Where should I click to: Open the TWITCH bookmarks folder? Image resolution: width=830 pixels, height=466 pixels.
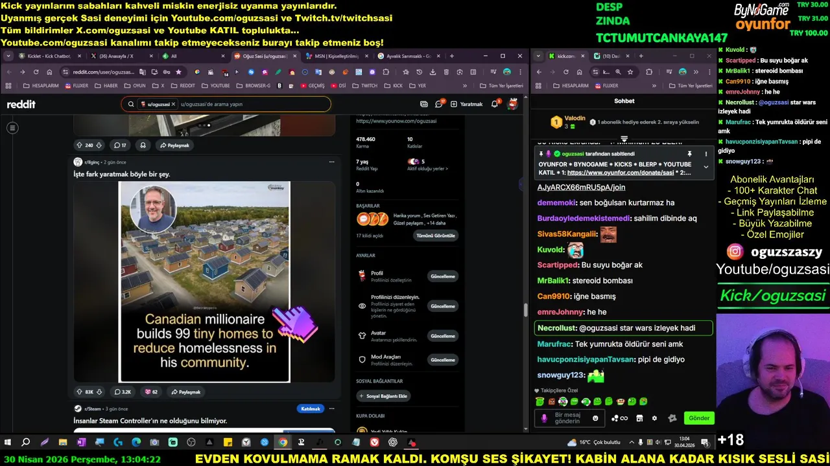coord(365,85)
